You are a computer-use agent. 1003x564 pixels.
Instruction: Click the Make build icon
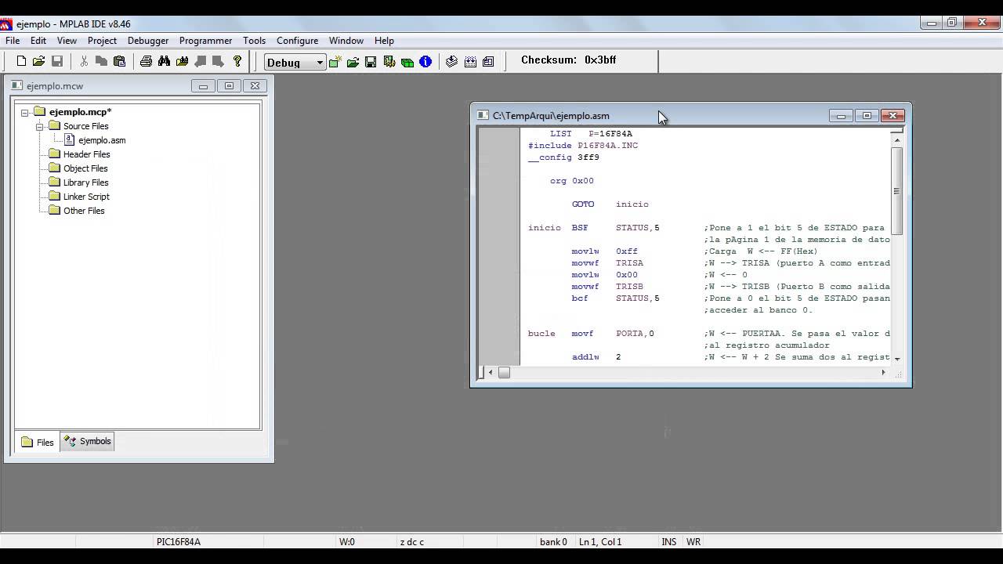pyautogui.click(x=451, y=62)
